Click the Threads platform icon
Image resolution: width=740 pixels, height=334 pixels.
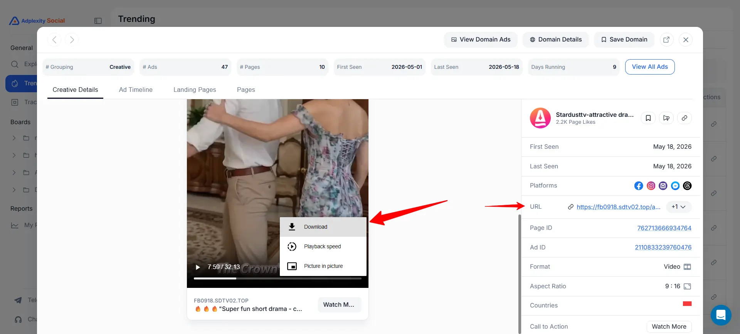click(687, 186)
